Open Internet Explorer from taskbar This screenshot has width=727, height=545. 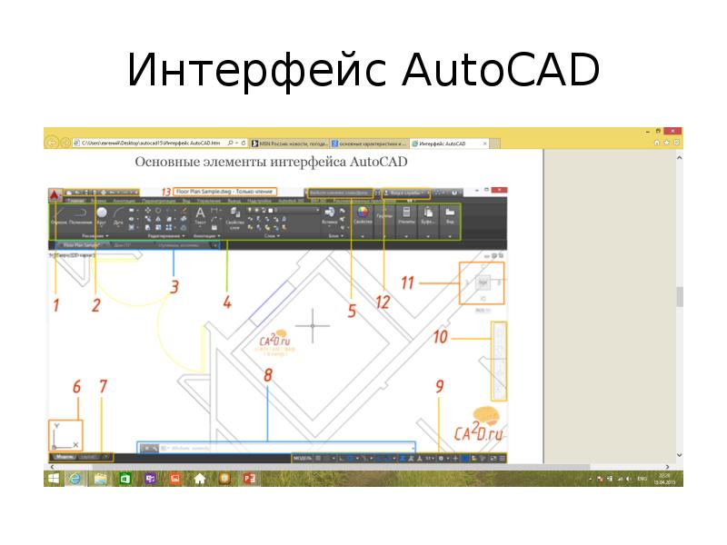tap(75, 479)
